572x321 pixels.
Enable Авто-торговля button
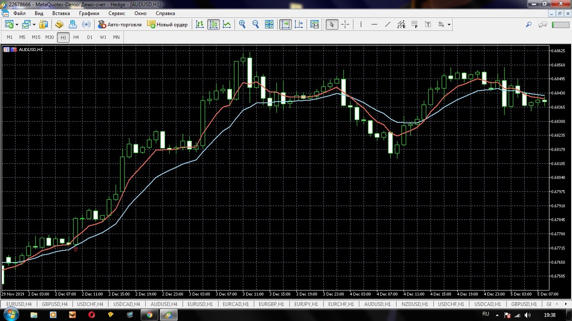point(120,25)
